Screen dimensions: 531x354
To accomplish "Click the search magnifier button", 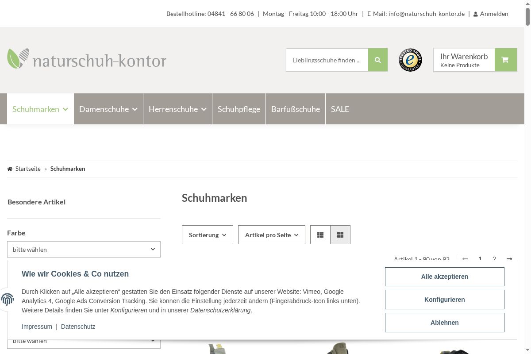I will tap(377, 60).
